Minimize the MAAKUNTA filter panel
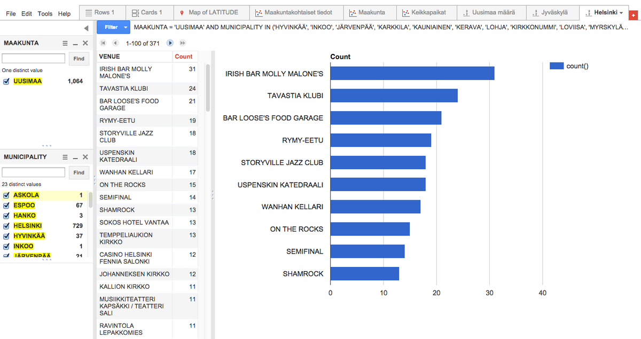 [x=75, y=43]
